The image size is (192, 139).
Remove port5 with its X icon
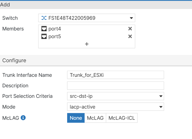click(x=130, y=36)
